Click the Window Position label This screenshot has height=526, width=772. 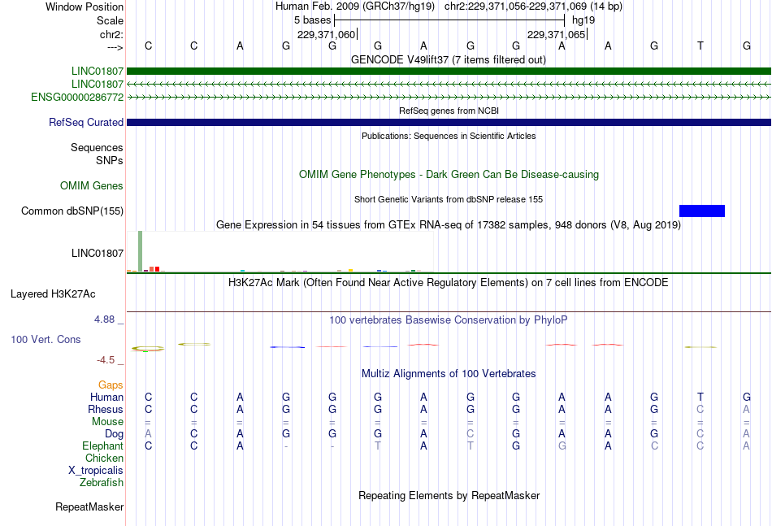click(x=85, y=7)
